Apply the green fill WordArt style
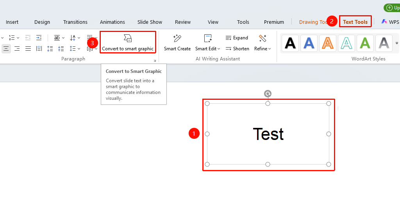Screen dimensions: 400x200 click(365, 43)
